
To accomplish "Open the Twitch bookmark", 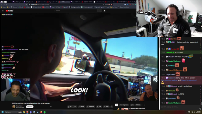I will 52,7.
